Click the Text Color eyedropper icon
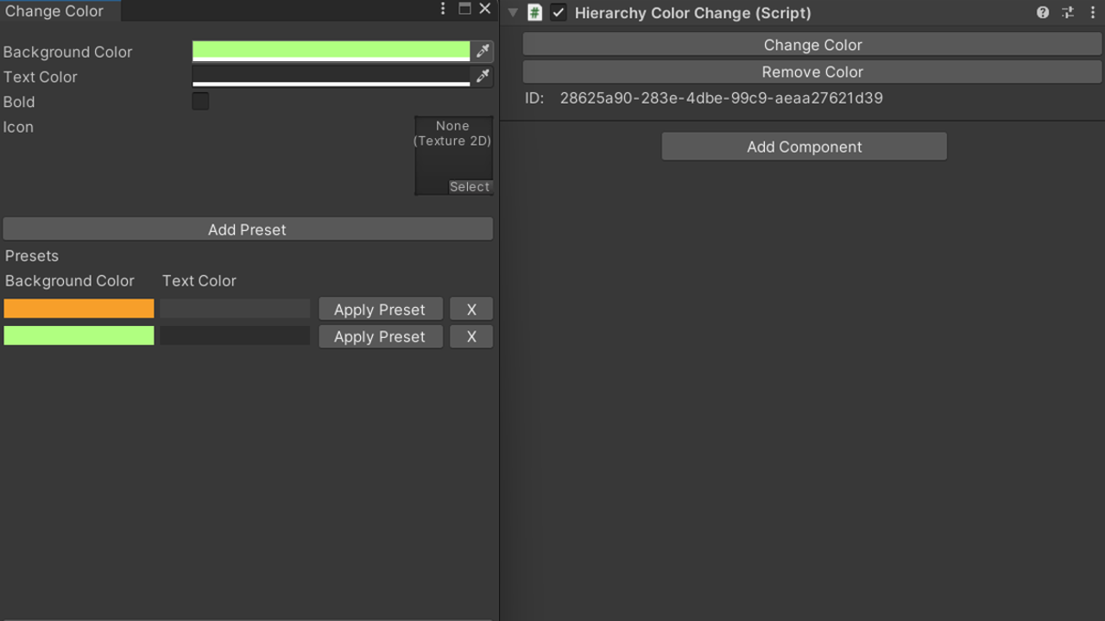The image size is (1105, 621). pyautogui.click(x=483, y=77)
